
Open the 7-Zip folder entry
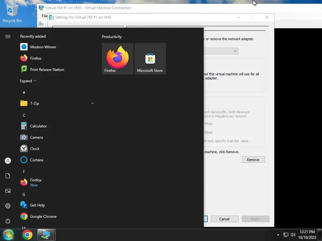click(x=57, y=103)
